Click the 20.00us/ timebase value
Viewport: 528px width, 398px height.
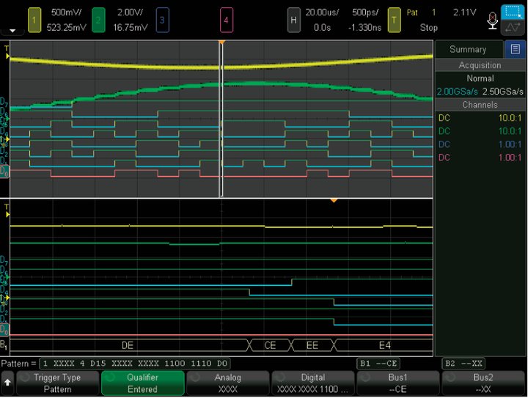pyautogui.click(x=322, y=12)
